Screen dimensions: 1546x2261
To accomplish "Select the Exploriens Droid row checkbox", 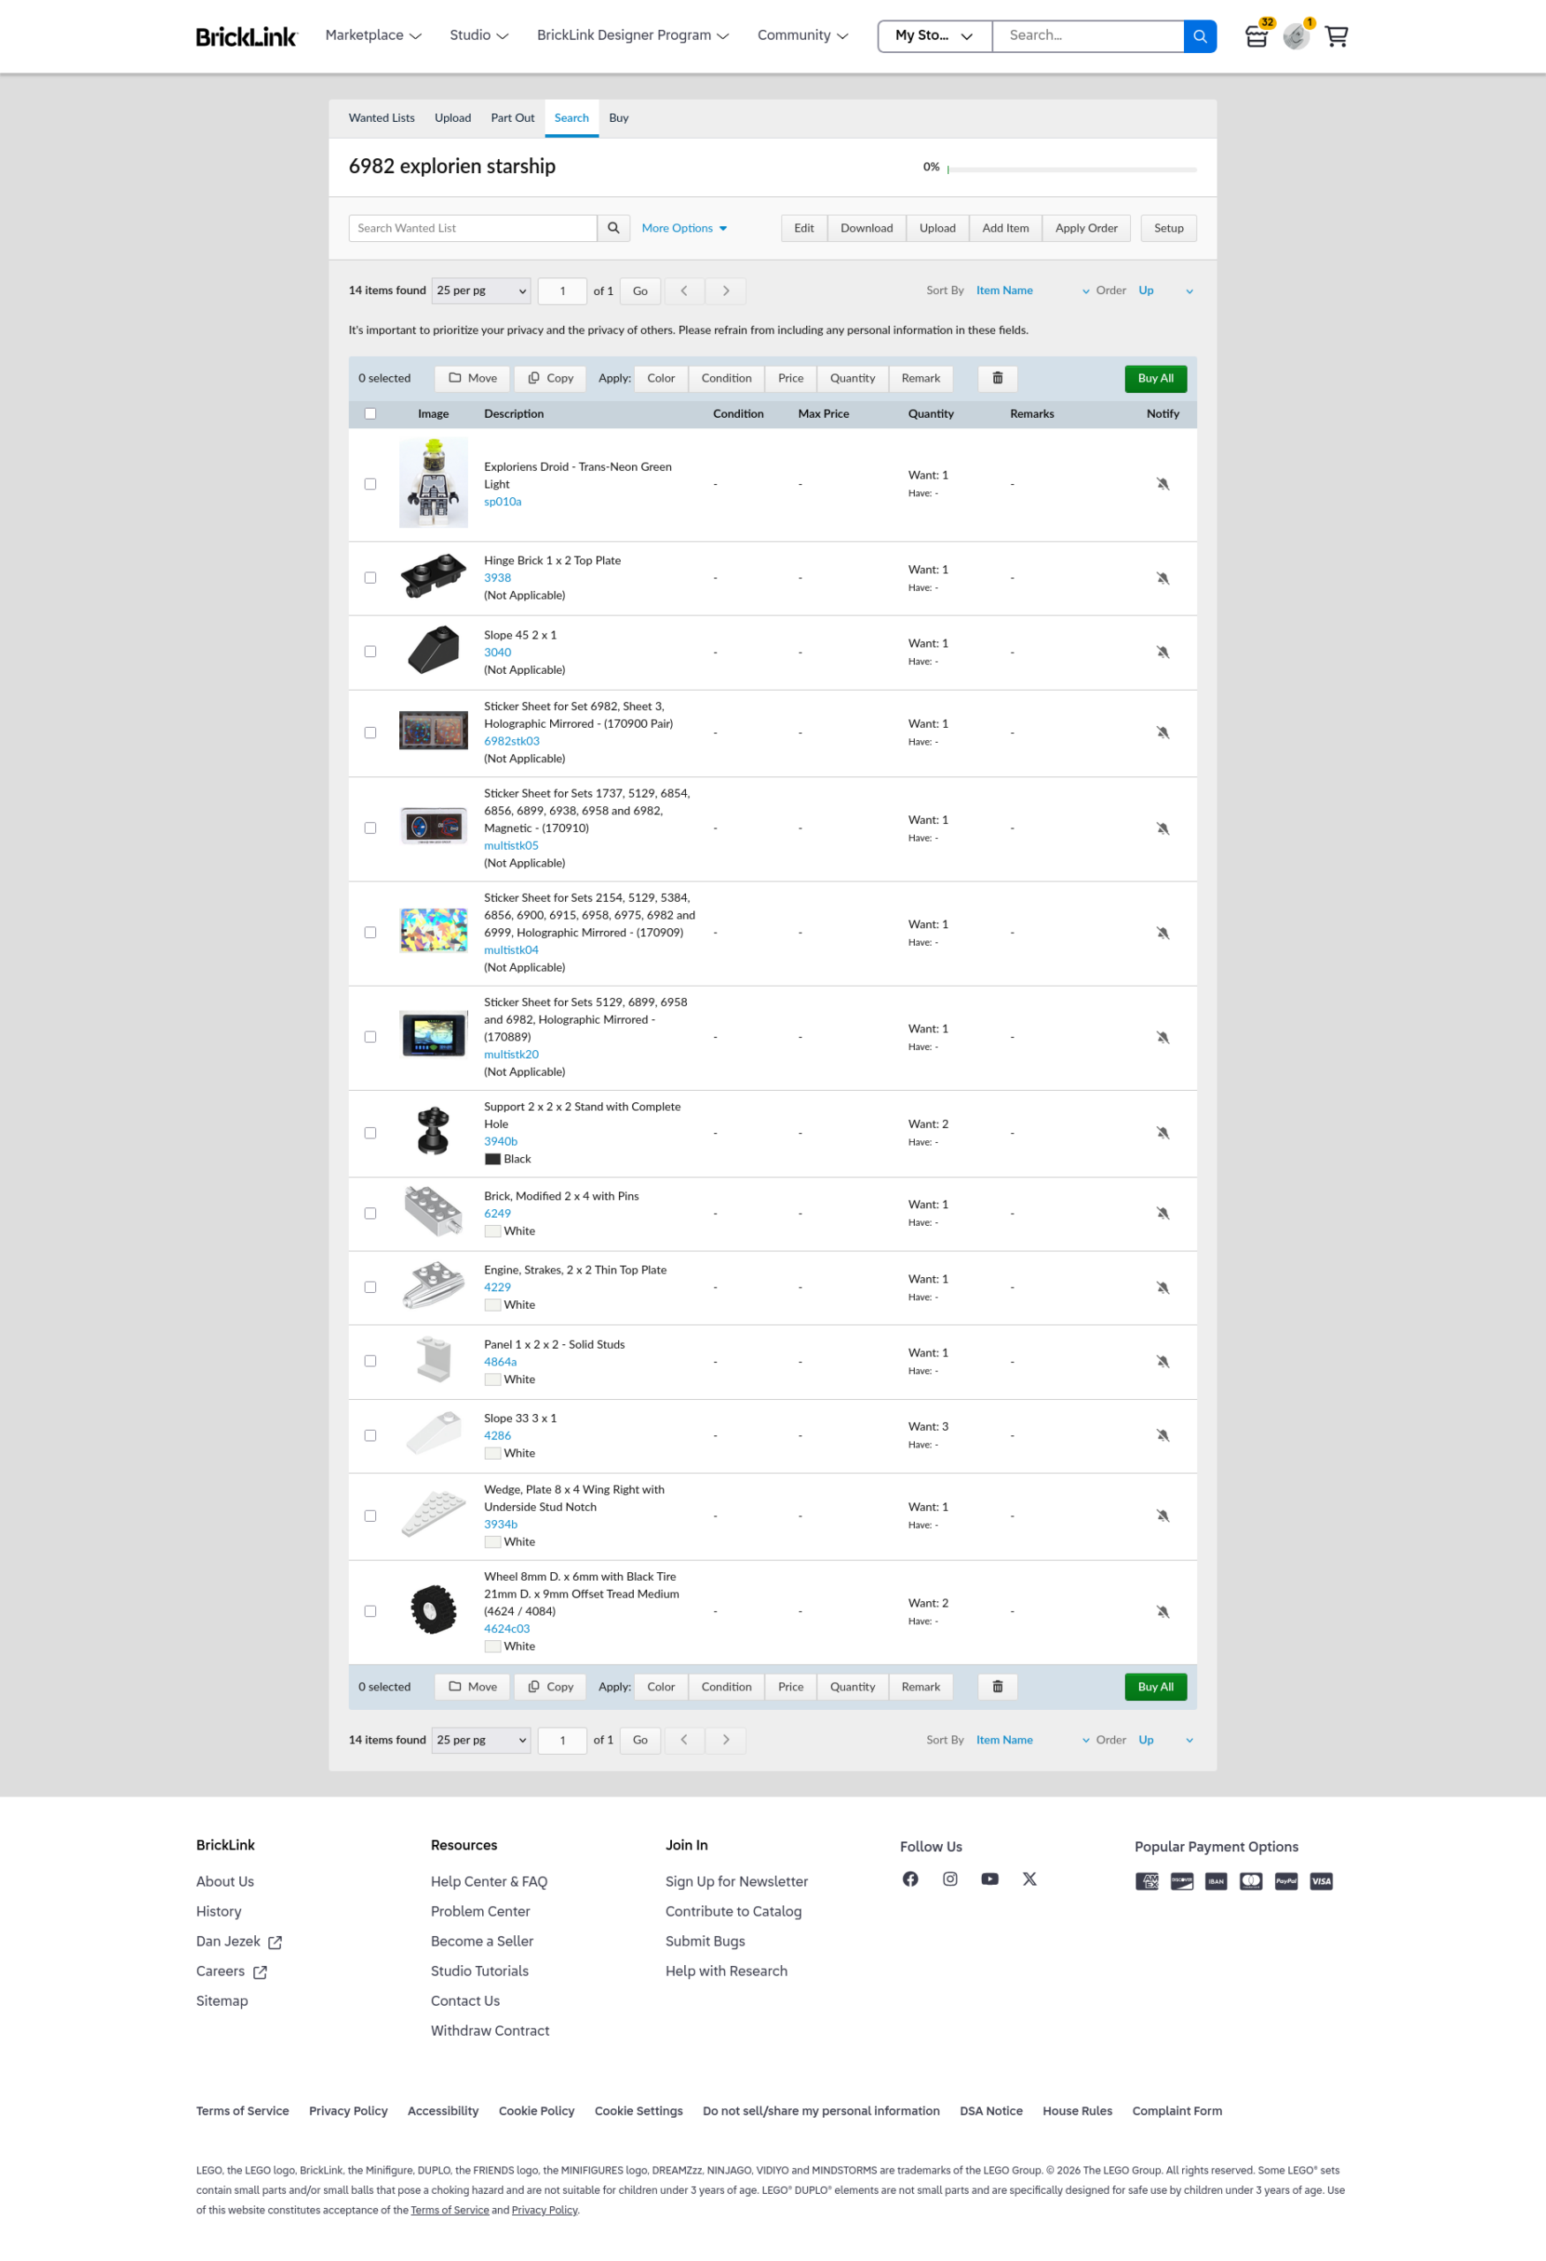I will 371,483.
